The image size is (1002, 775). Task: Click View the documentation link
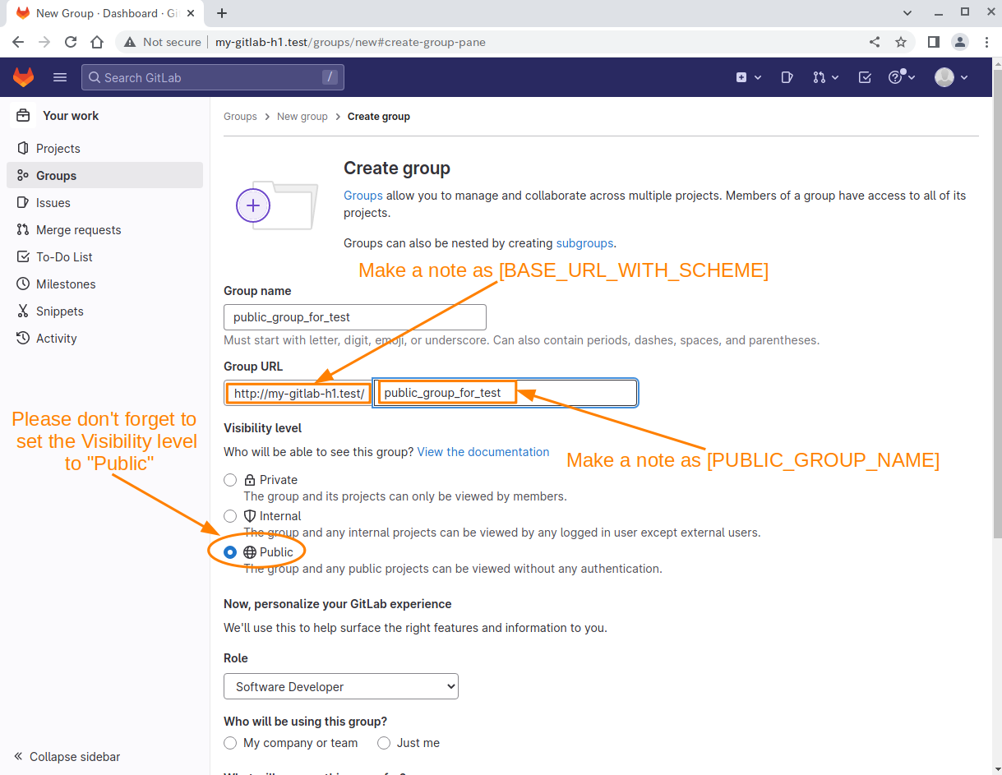tap(483, 452)
